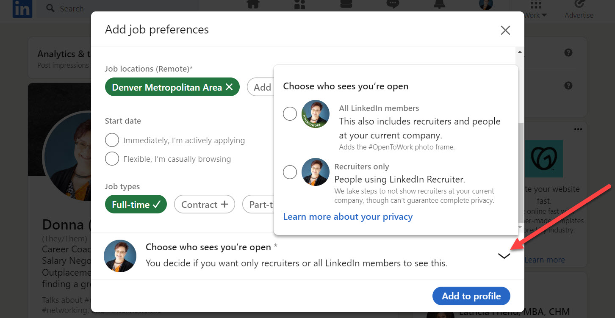Open Learn more about your privacy link

pos(348,217)
